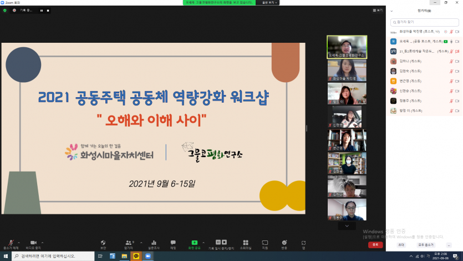
Task: Open the 보기 view layout menu
Action: (x=378, y=11)
